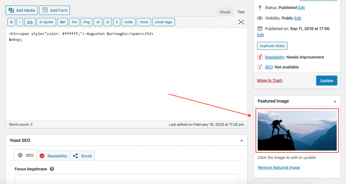Insert image tag with img button

tap(86, 22)
